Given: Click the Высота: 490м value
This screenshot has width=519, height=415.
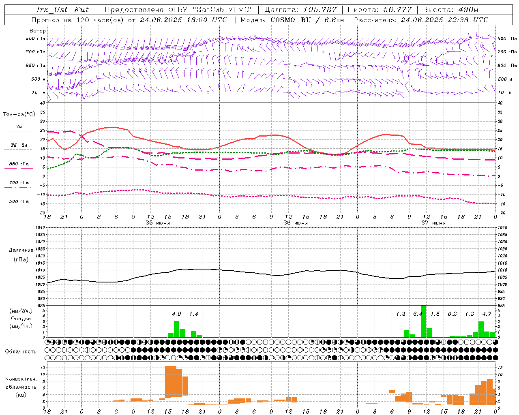Looking at the screenshot, I should [x=450, y=10].
